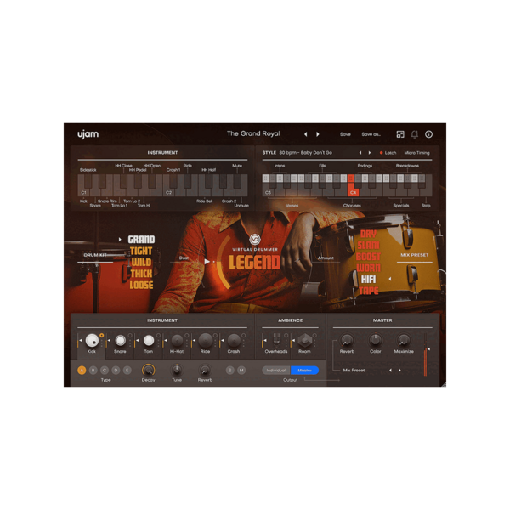Step to next Mix Preset arrow
Viewport: 510px width, 510px height.
point(399,371)
